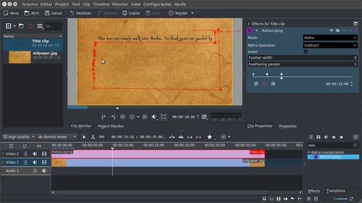The height and width of the screenshot is (203, 362).
Task: Collapse the Alpha manipulation category
Action: (309, 152)
